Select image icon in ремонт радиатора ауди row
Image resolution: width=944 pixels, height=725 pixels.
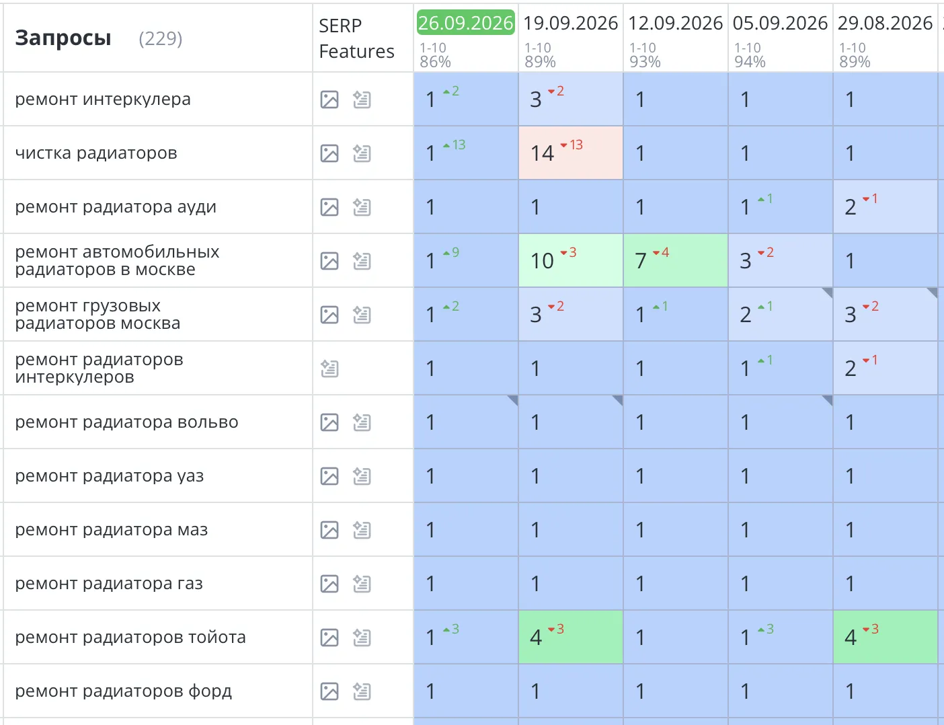point(329,207)
